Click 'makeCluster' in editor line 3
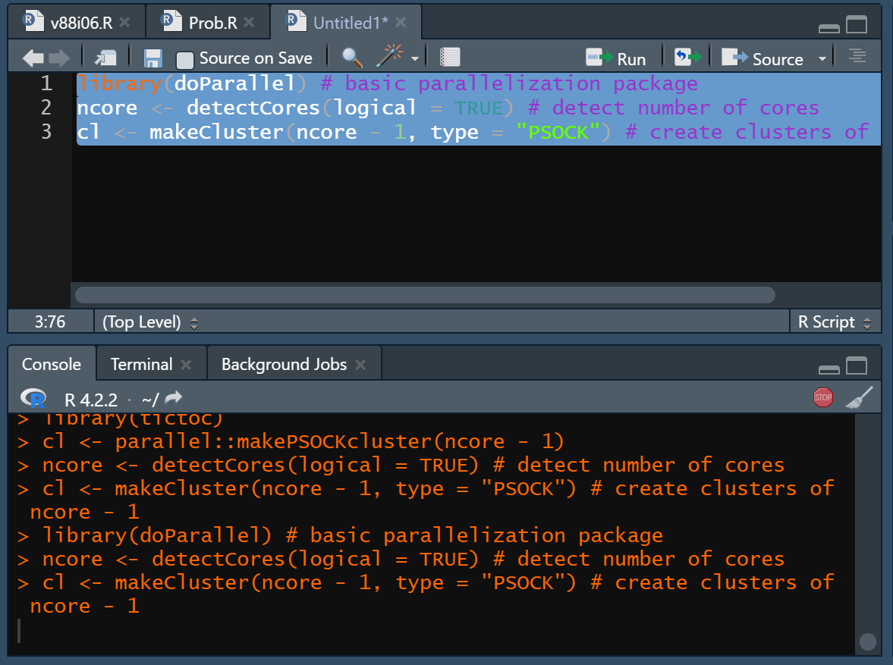Screen dimensions: 893x665 click(216, 132)
